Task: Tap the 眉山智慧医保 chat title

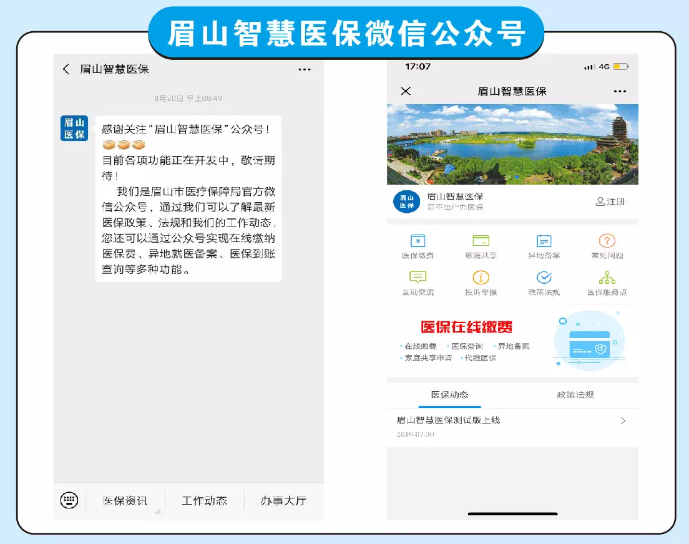Action: click(114, 69)
